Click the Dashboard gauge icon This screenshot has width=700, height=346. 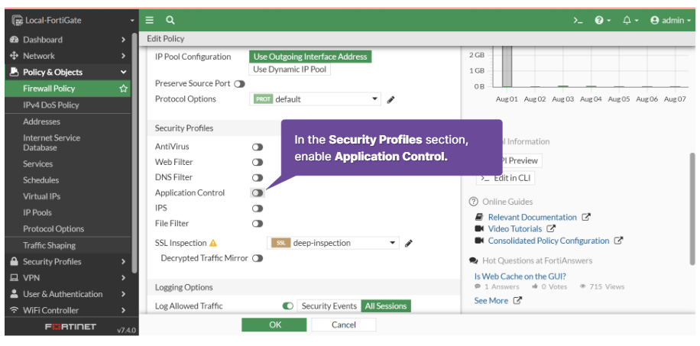(x=14, y=40)
